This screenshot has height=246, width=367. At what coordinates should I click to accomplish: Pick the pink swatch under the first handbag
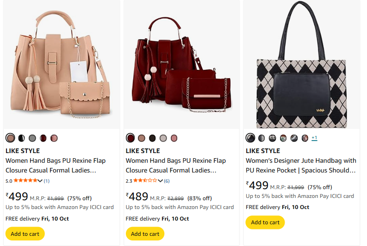click(54, 138)
